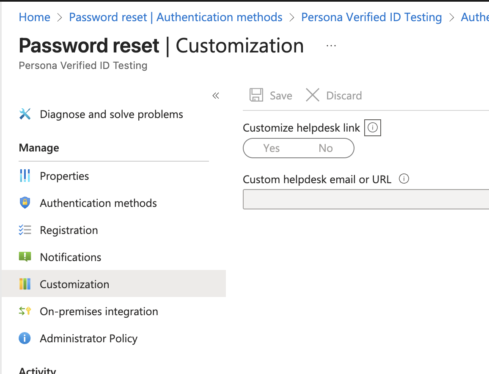This screenshot has height=374, width=489.
Task: Open Persona Verified ID Testing breadcrumb
Action: 371,17
